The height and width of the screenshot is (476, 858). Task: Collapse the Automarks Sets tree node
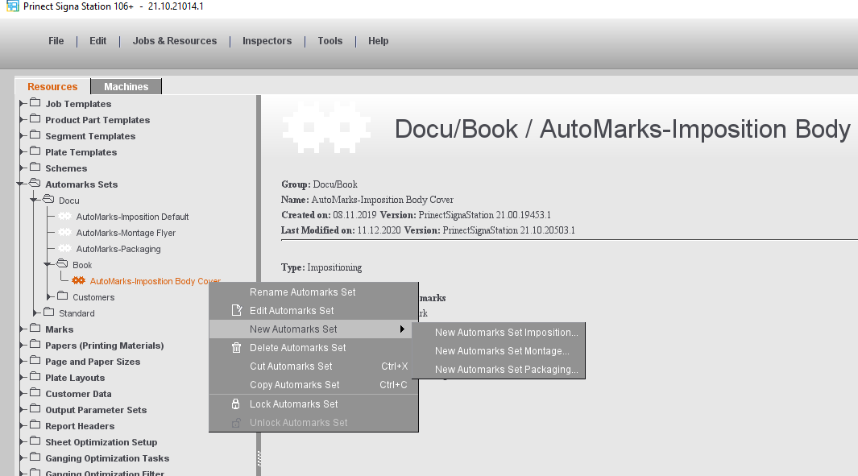pos(21,184)
